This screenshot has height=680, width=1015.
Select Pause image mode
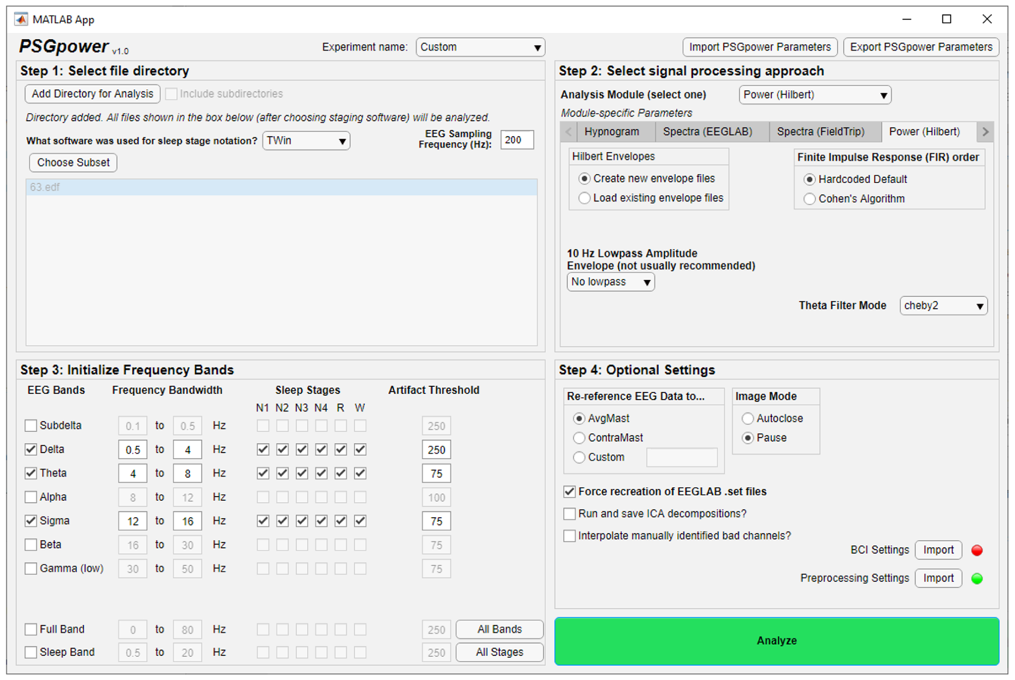748,438
